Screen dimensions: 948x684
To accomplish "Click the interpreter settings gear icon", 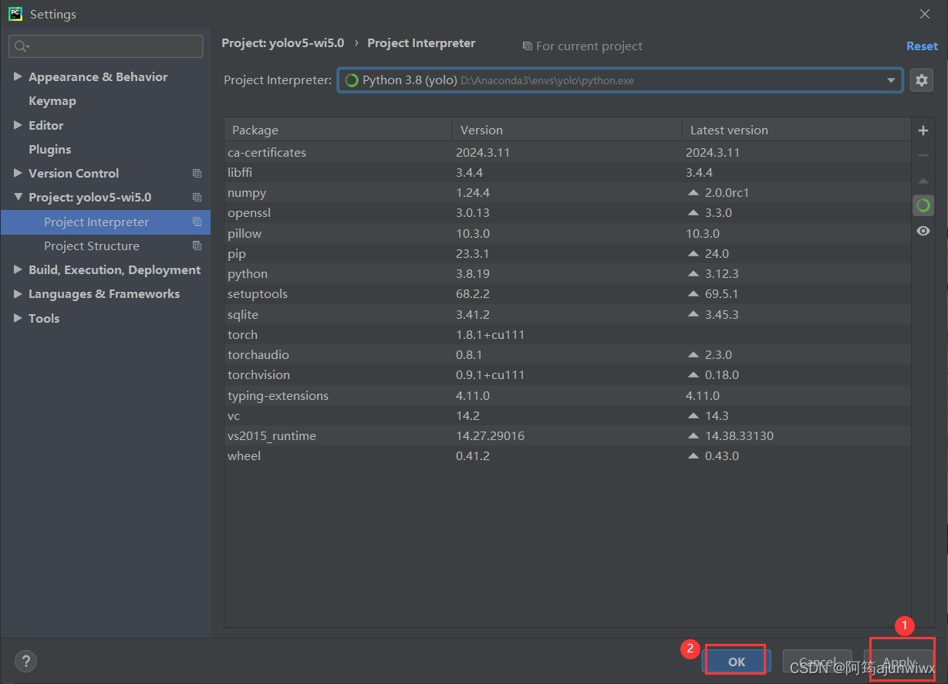I will 922,80.
